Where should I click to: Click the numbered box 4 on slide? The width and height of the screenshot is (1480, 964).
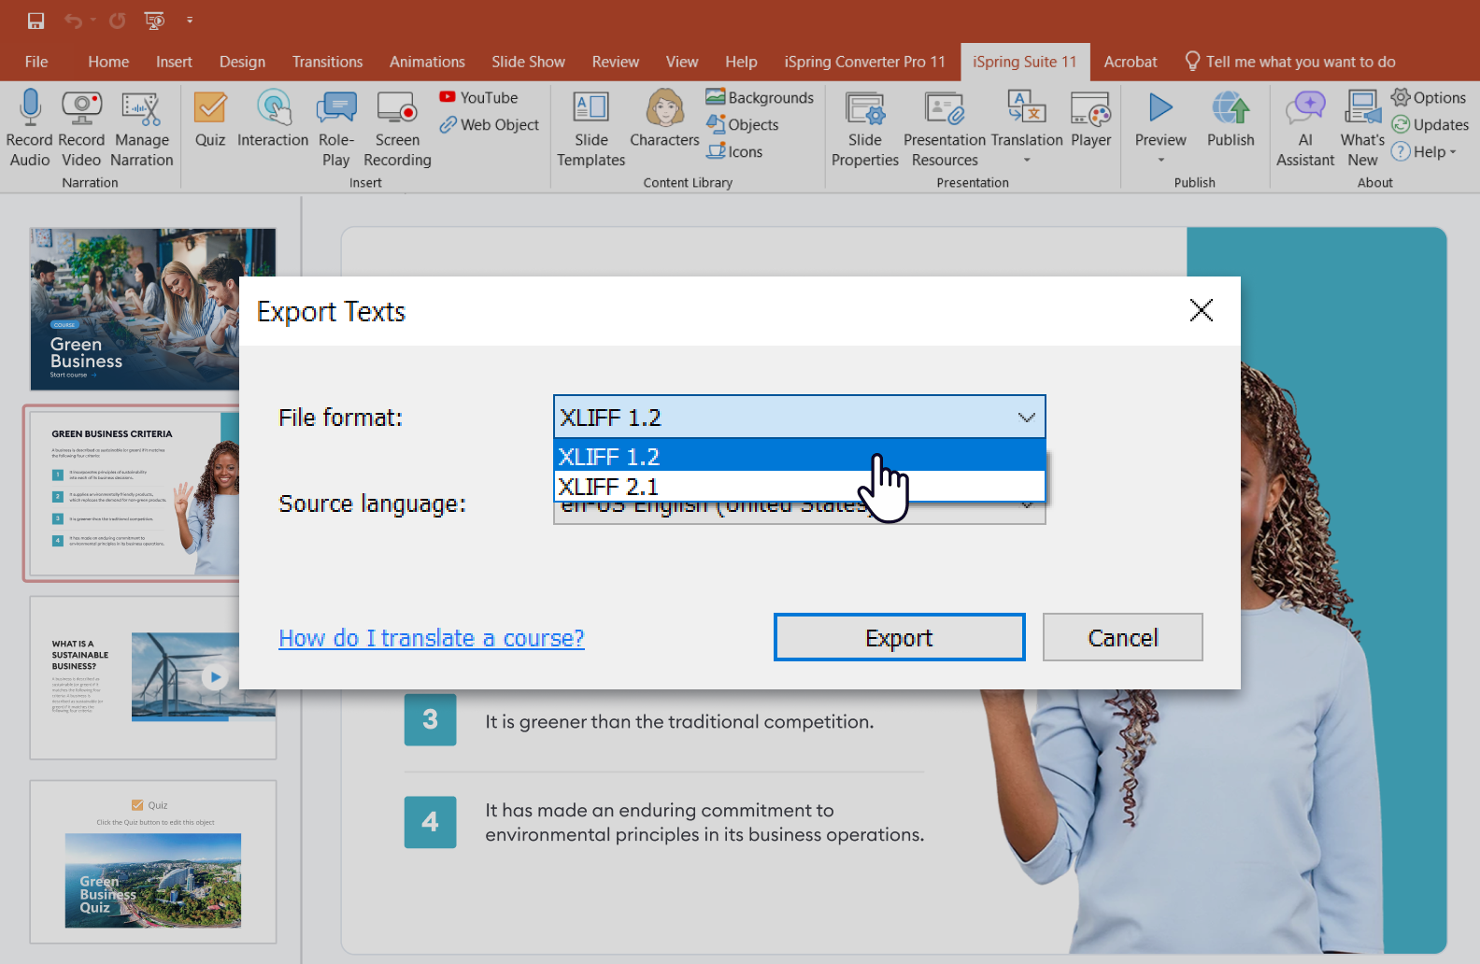click(x=430, y=822)
